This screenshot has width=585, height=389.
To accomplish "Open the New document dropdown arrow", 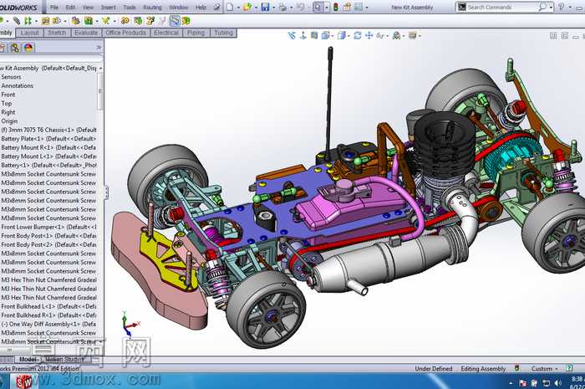I will 238,8.
